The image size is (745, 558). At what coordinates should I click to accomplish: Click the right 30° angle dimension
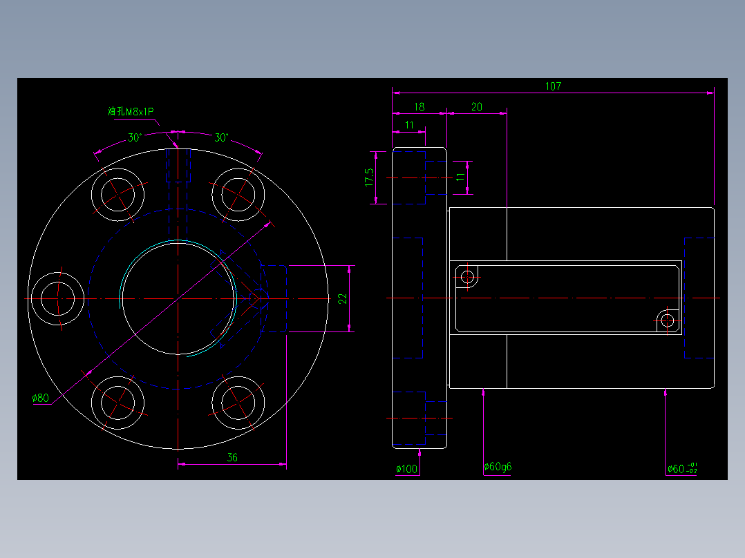click(x=221, y=137)
